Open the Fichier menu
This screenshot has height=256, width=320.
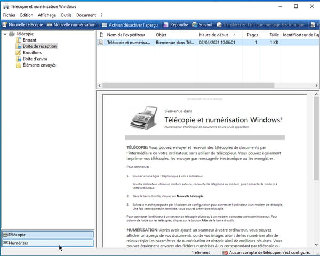(x=9, y=15)
